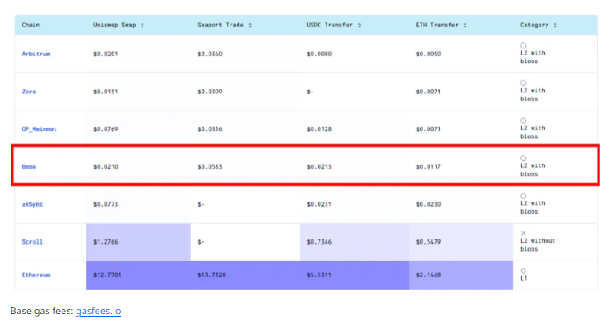Select Ethereum Seaport Trade value $13.7320
This screenshot has width=609, height=323.
tap(212, 275)
